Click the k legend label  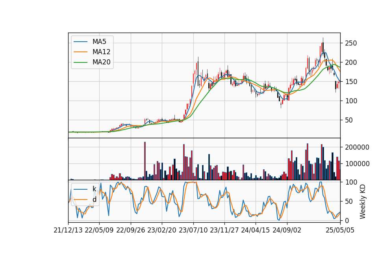pyautogui.click(x=94, y=189)
